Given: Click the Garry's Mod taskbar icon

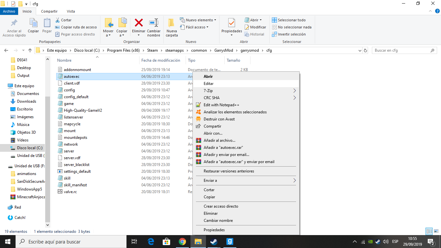Looking at the screenshot, I should (x=230, y=242).
